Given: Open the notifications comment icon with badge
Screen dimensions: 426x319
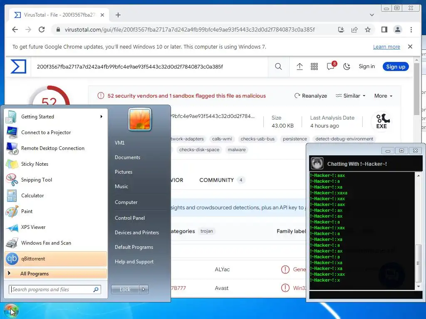Looking at the screenshot, I should point(331,66).
